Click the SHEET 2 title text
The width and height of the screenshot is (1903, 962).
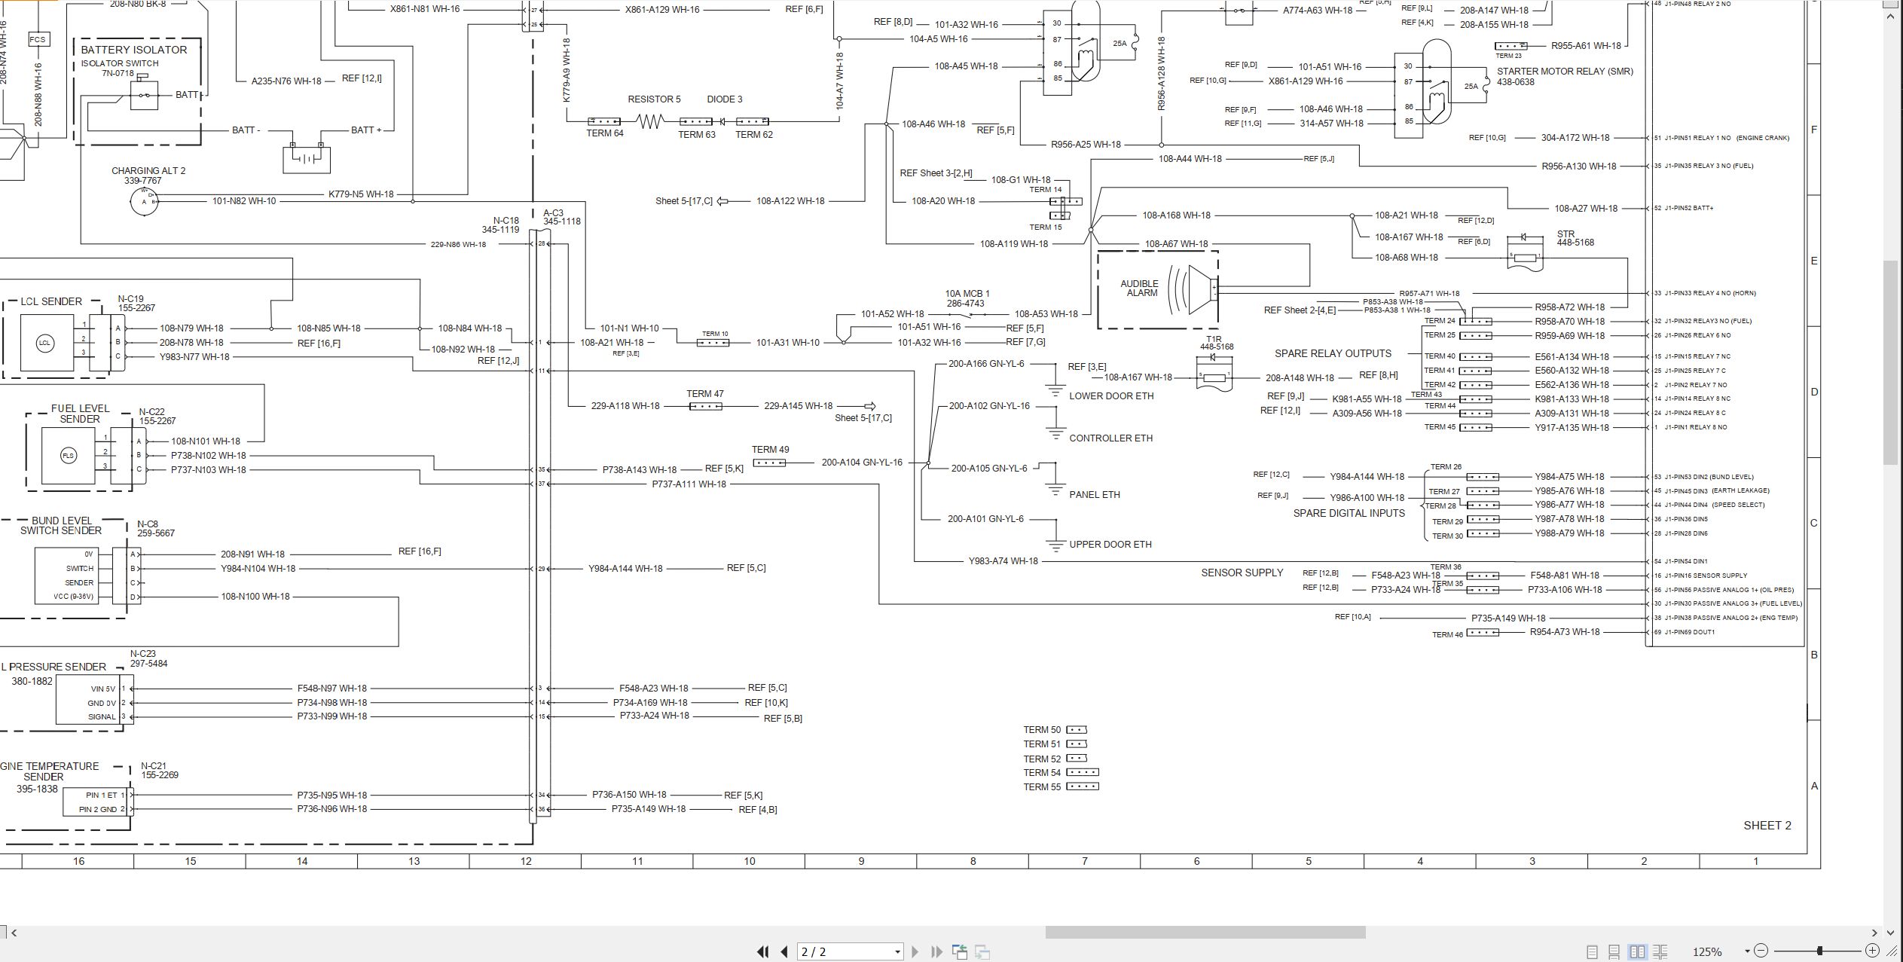1767,826
